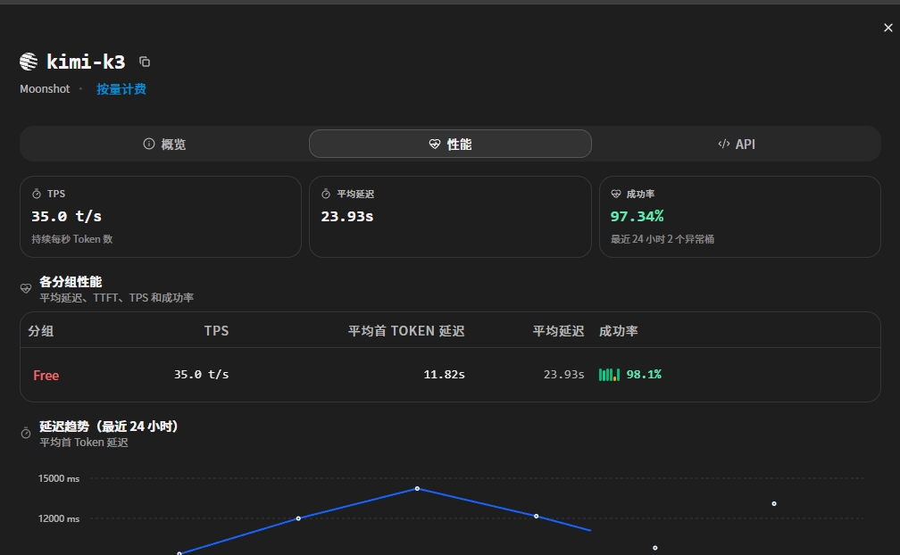Click the peak data point on latency chart
Viewport: 900px width, 555px height.
[417, 488]
